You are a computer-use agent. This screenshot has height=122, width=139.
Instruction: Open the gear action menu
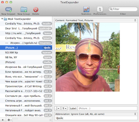(9, 120)
